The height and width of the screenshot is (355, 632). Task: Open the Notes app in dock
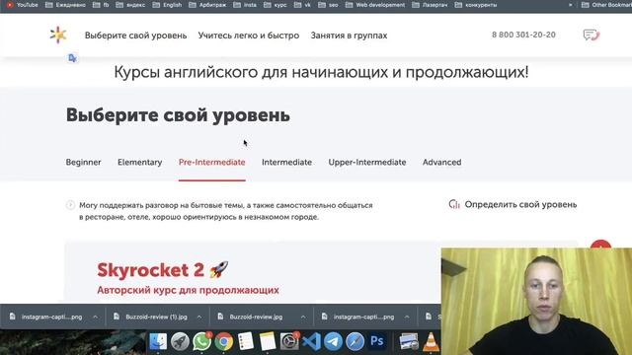[x=268, y=341]
